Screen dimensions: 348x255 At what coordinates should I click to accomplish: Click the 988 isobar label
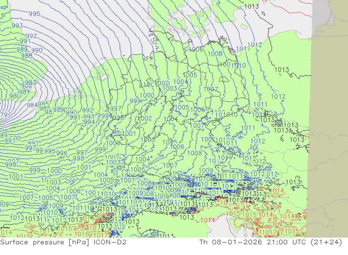tap(27, 56)
